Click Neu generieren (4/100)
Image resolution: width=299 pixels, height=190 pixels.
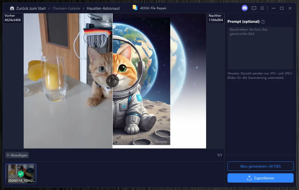pos(260,166)
